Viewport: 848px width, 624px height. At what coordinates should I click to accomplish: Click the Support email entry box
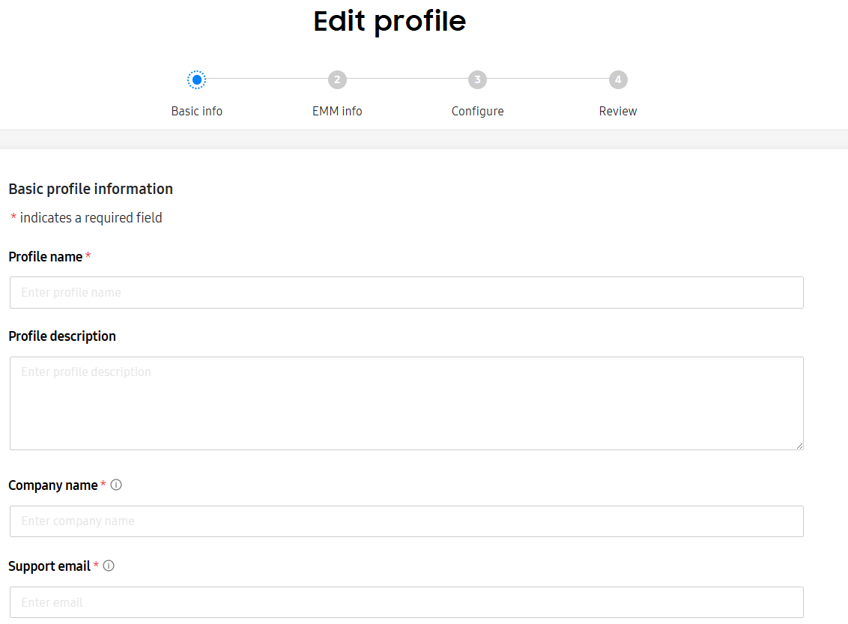[406, 602]
